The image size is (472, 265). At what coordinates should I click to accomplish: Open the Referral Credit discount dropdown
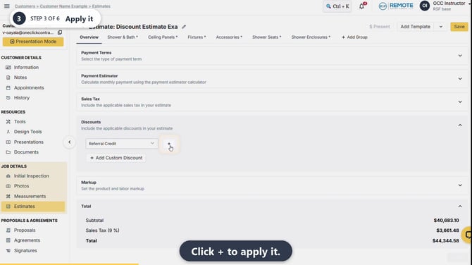coord(122,144)
